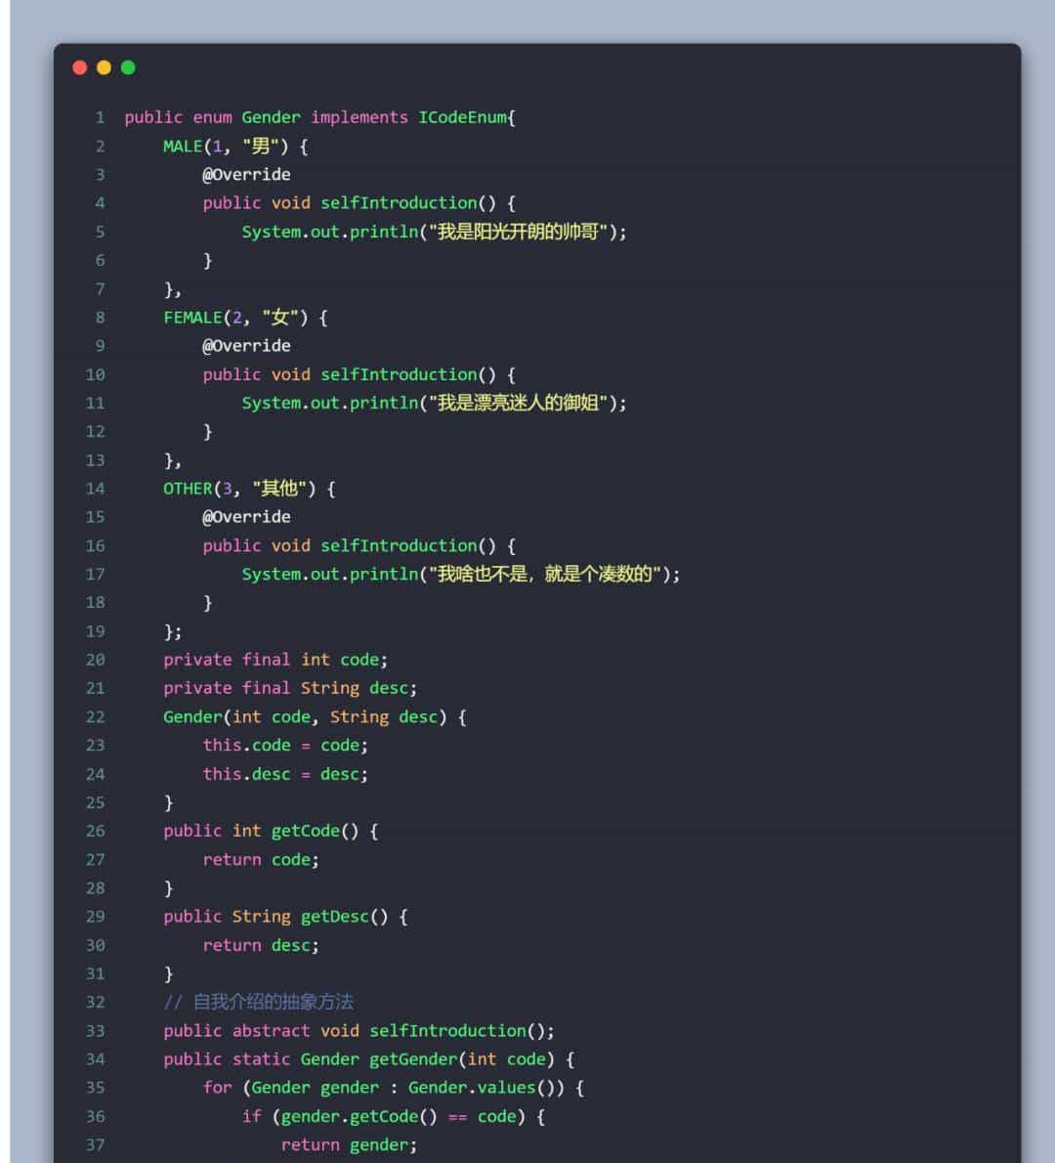
Task: Click the Gender constructor on line 22
Action: [x=191, y=716]
